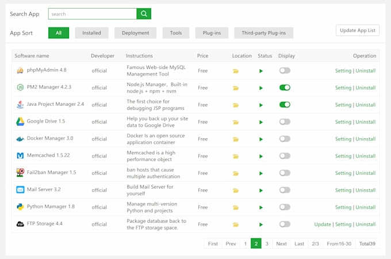Click the Mail Server envelope icon
This screenshot has height=259, width=391.
pos(20,189)
